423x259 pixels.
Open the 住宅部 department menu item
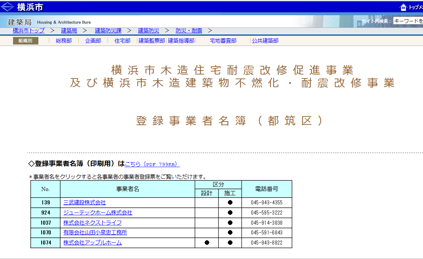(x=122, y=41)
